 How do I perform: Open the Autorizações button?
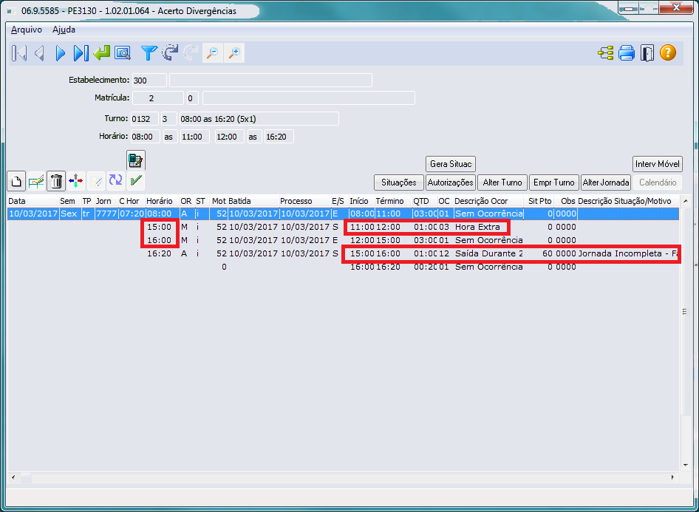point(450,182)
